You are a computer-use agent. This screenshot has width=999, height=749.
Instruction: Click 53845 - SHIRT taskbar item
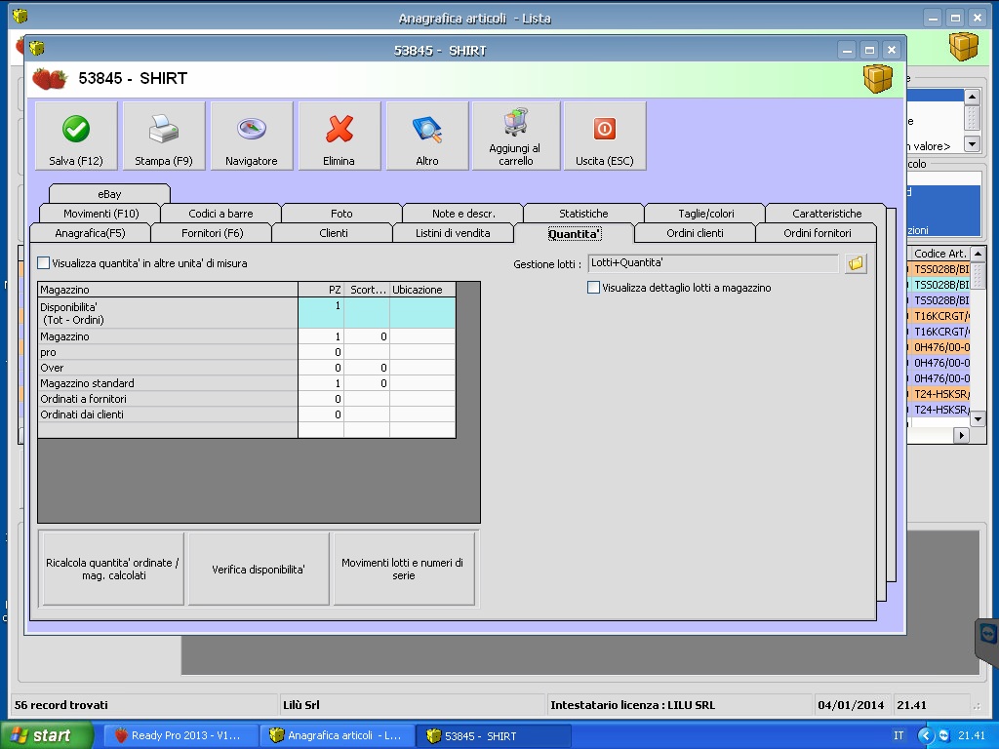(x=494, y=735)
